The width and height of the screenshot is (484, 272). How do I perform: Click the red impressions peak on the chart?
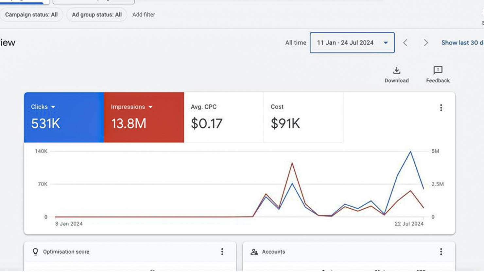(292, 163)
